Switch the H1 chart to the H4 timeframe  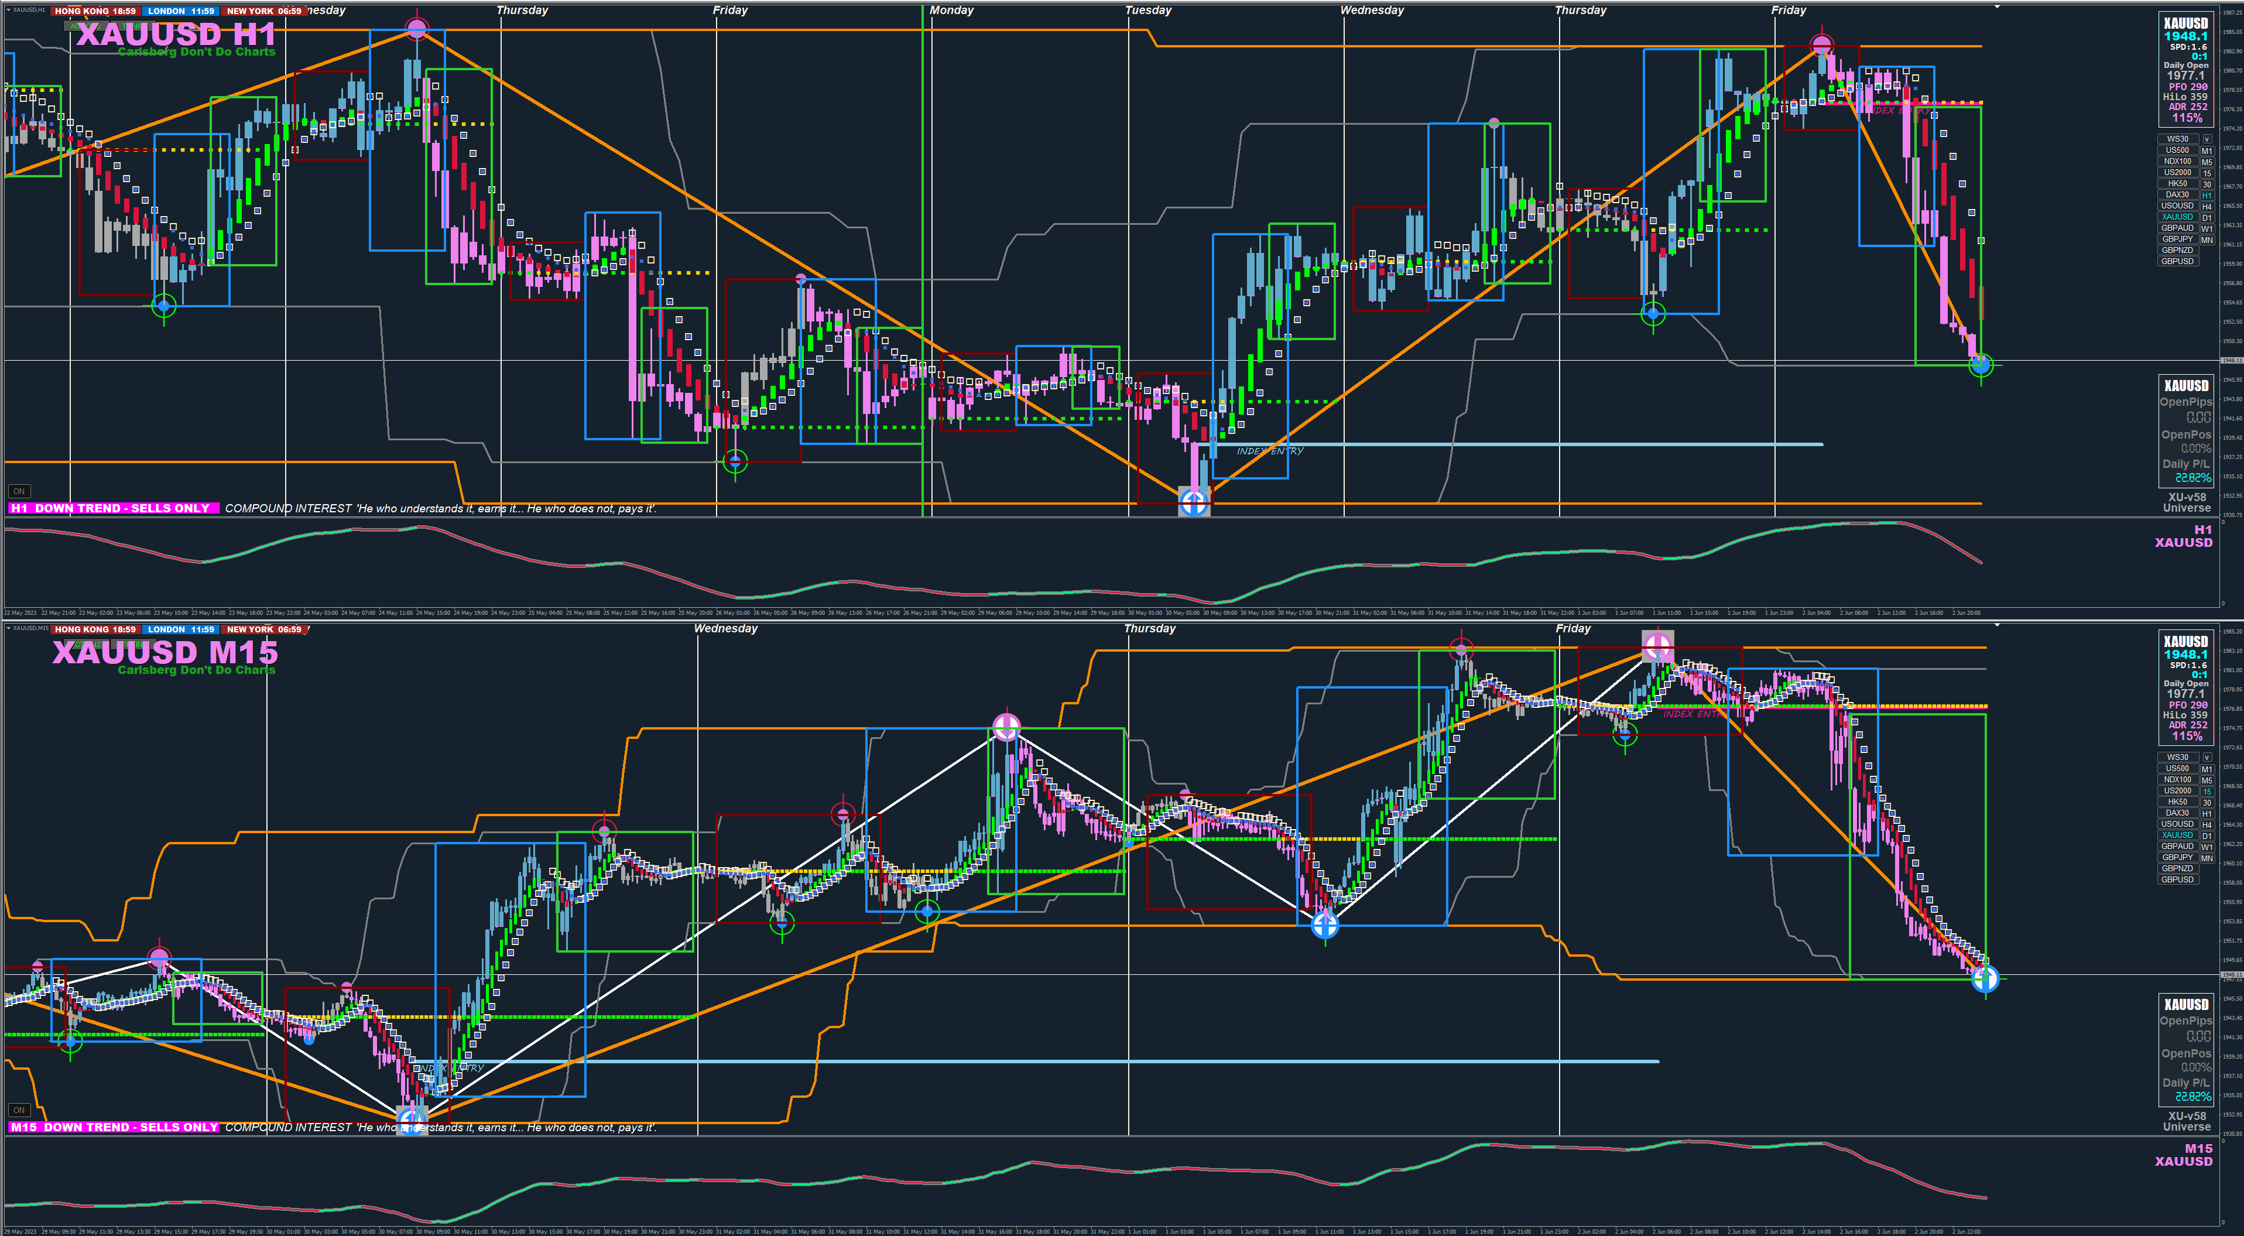[2207, 207]
